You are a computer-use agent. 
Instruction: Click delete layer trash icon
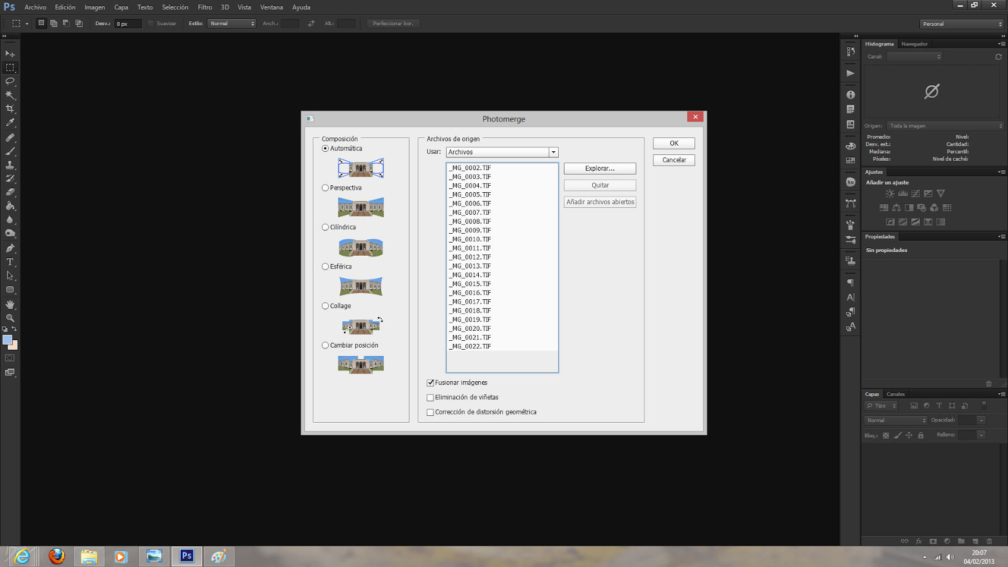989,541
